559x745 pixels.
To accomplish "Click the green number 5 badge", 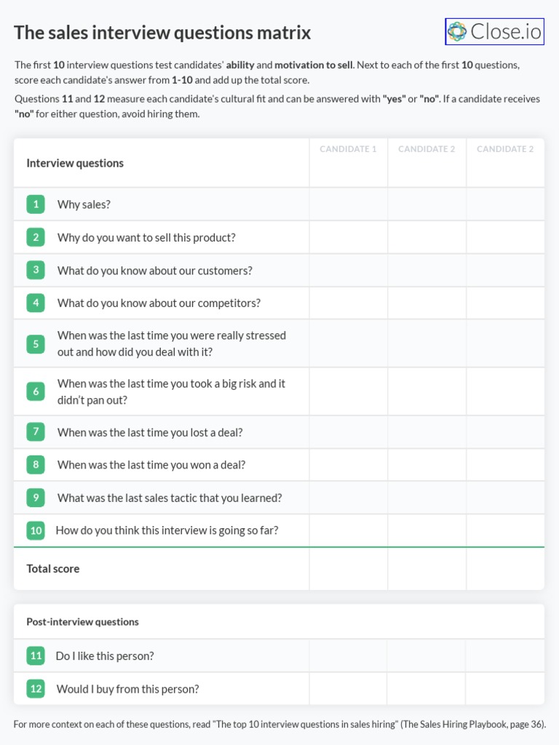I will [36, 343].
